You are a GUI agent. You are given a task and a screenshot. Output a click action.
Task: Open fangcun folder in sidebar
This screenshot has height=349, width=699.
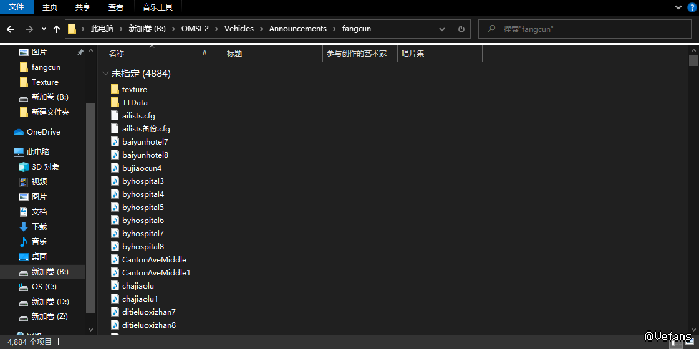point(46,67)
